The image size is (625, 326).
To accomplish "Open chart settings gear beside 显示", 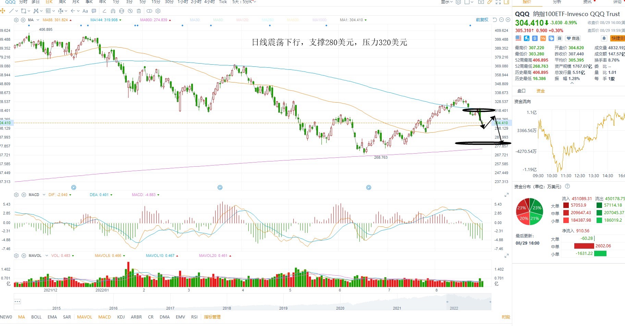I will pos(458,2).
